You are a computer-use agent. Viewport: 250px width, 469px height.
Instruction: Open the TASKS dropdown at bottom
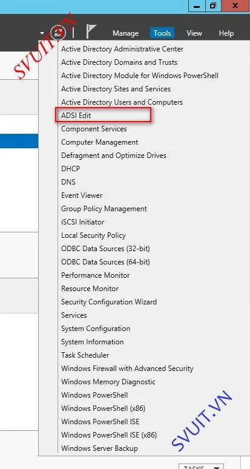tap(201, 467)
